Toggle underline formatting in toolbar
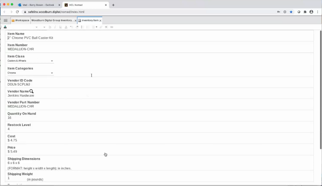 pos(60,27)
